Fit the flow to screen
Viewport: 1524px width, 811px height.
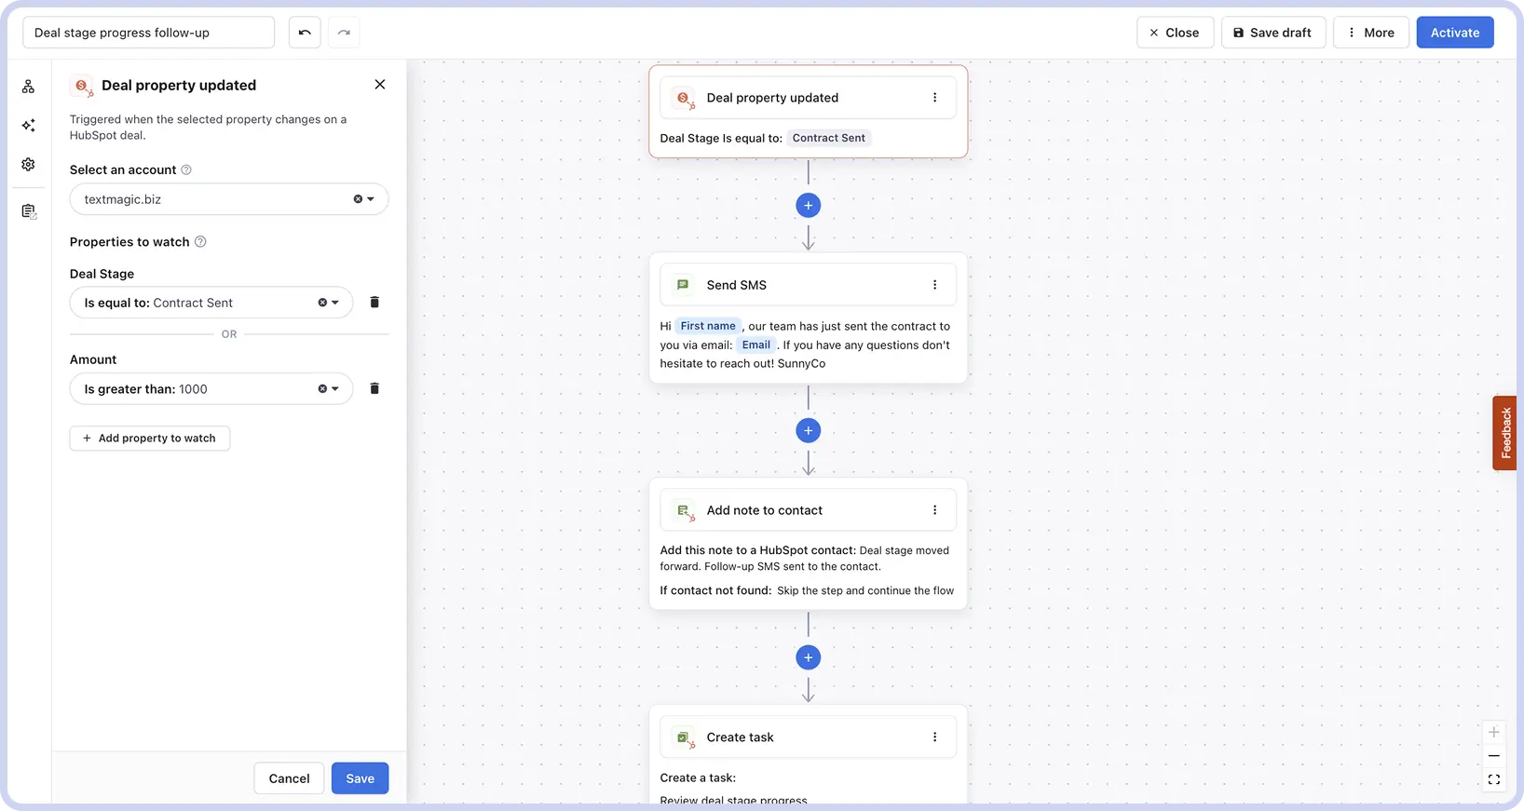[1494, 780]
